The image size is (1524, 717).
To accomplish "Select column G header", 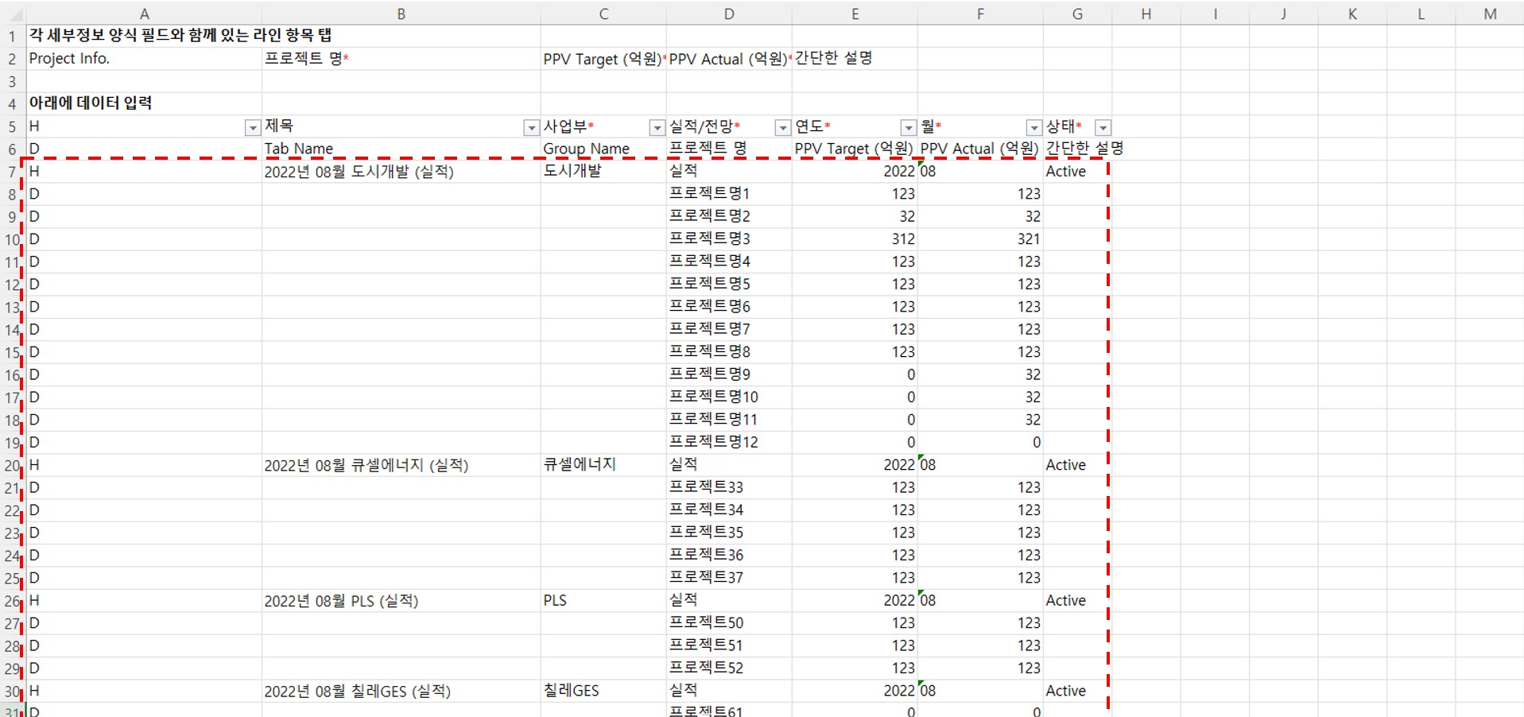I will (x=1077, y=14).
